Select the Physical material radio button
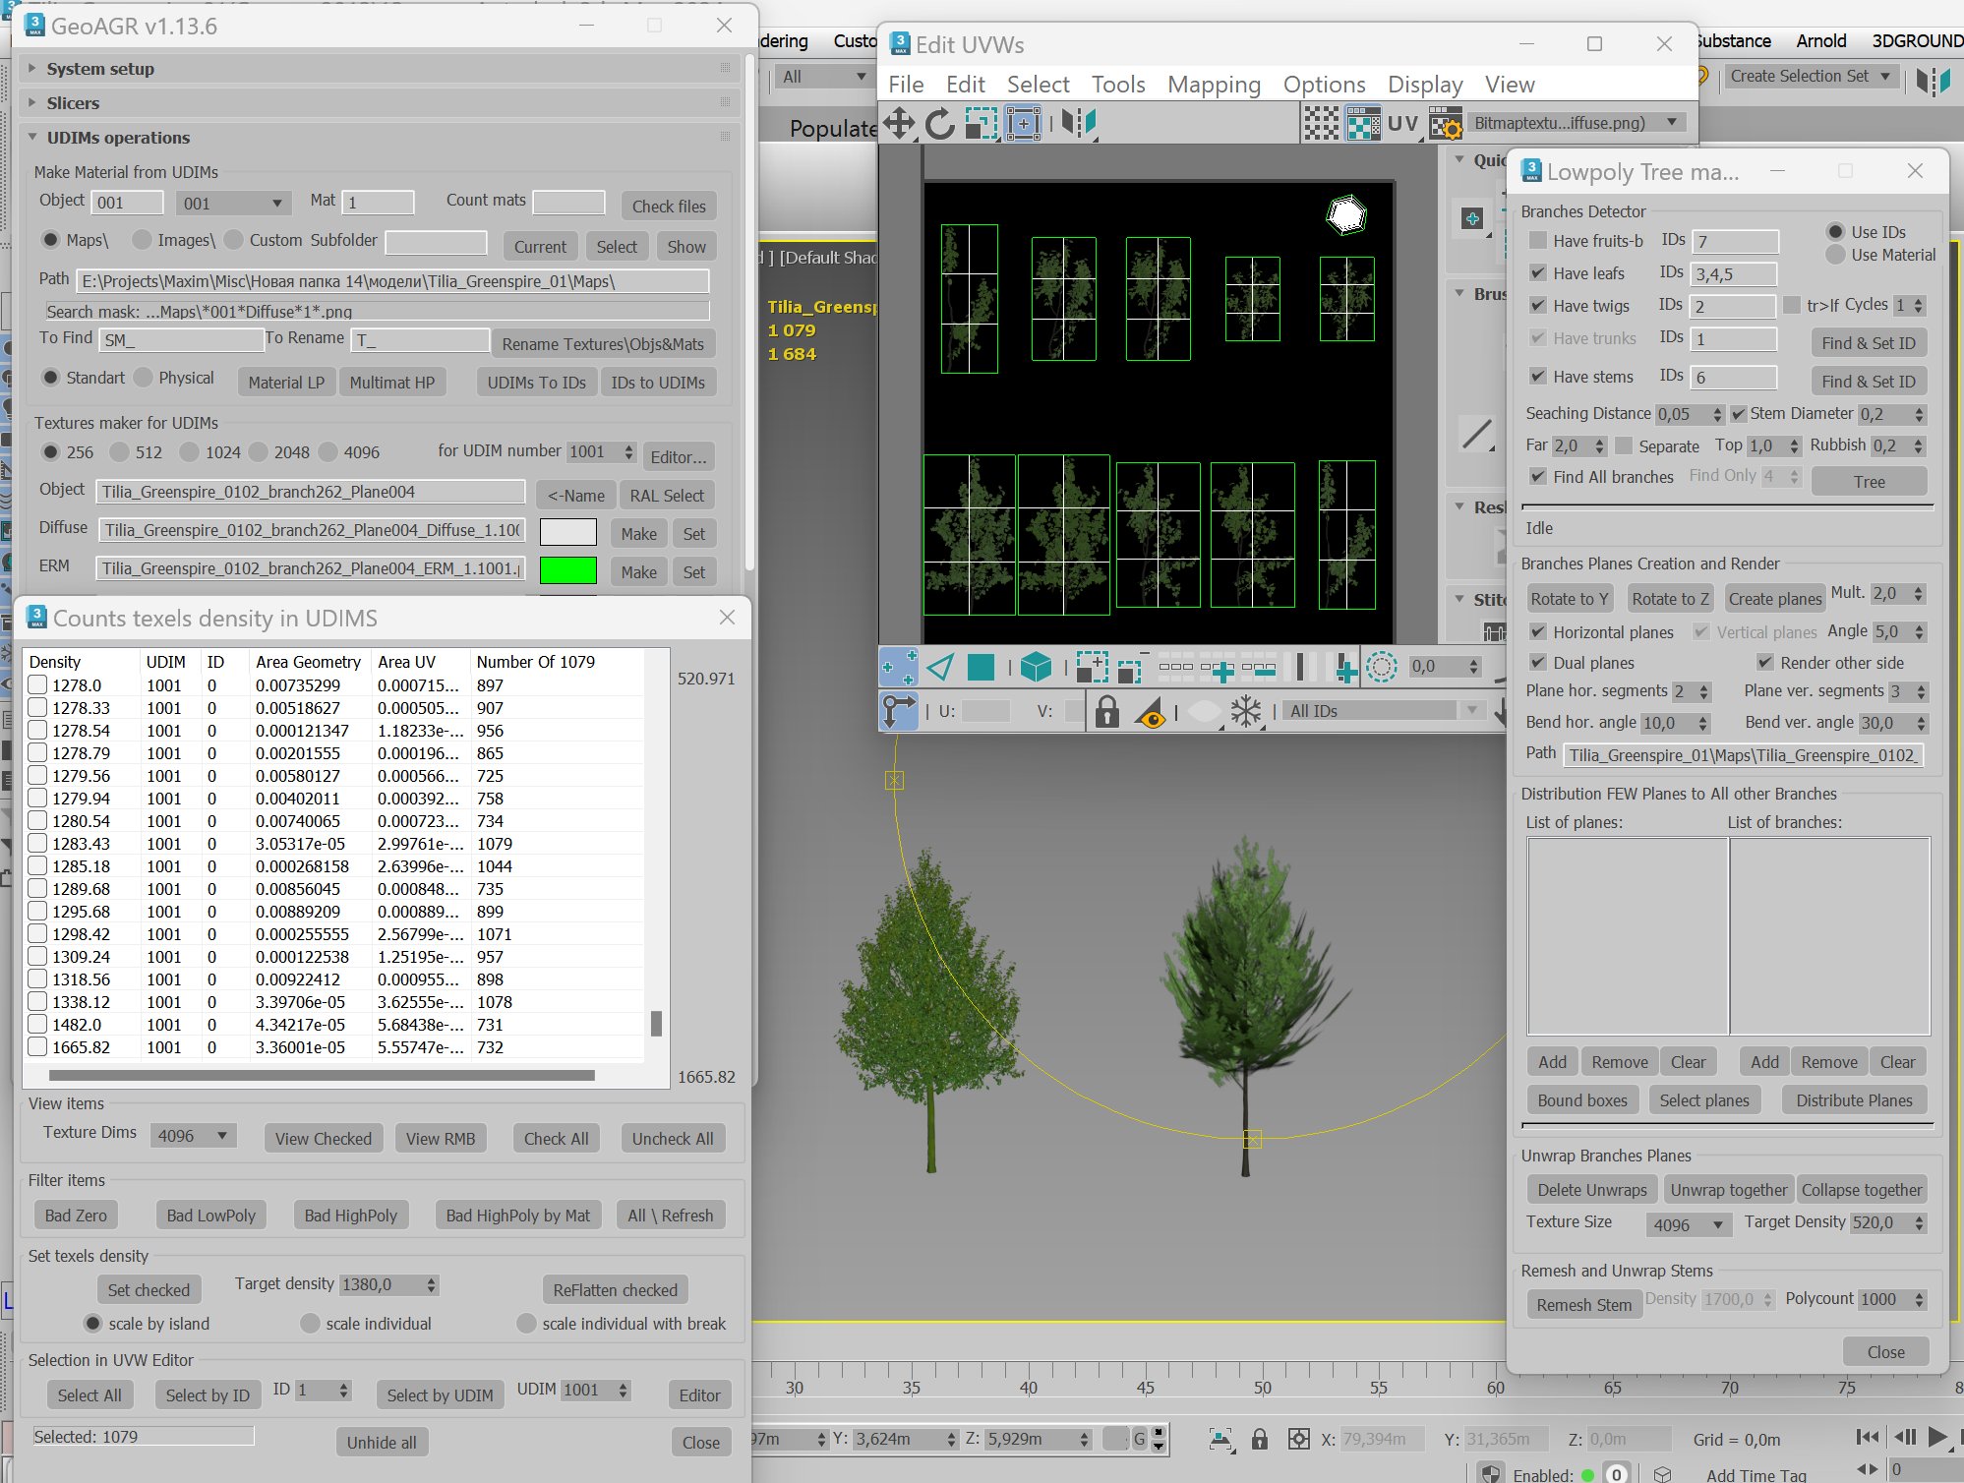The width and height of the screenshot is (1964, 1483). (144, 378)
